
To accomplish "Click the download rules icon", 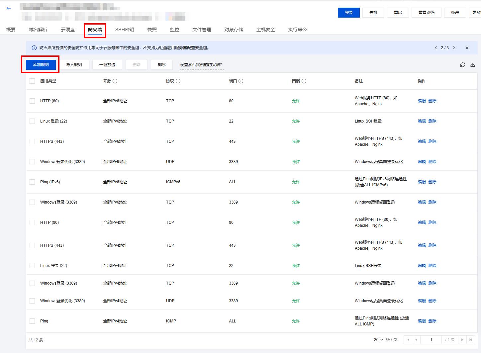I will (x=472, y=65).
